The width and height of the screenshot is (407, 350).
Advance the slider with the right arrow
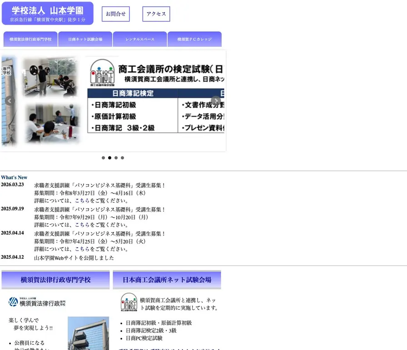click(x=216, y=101)
